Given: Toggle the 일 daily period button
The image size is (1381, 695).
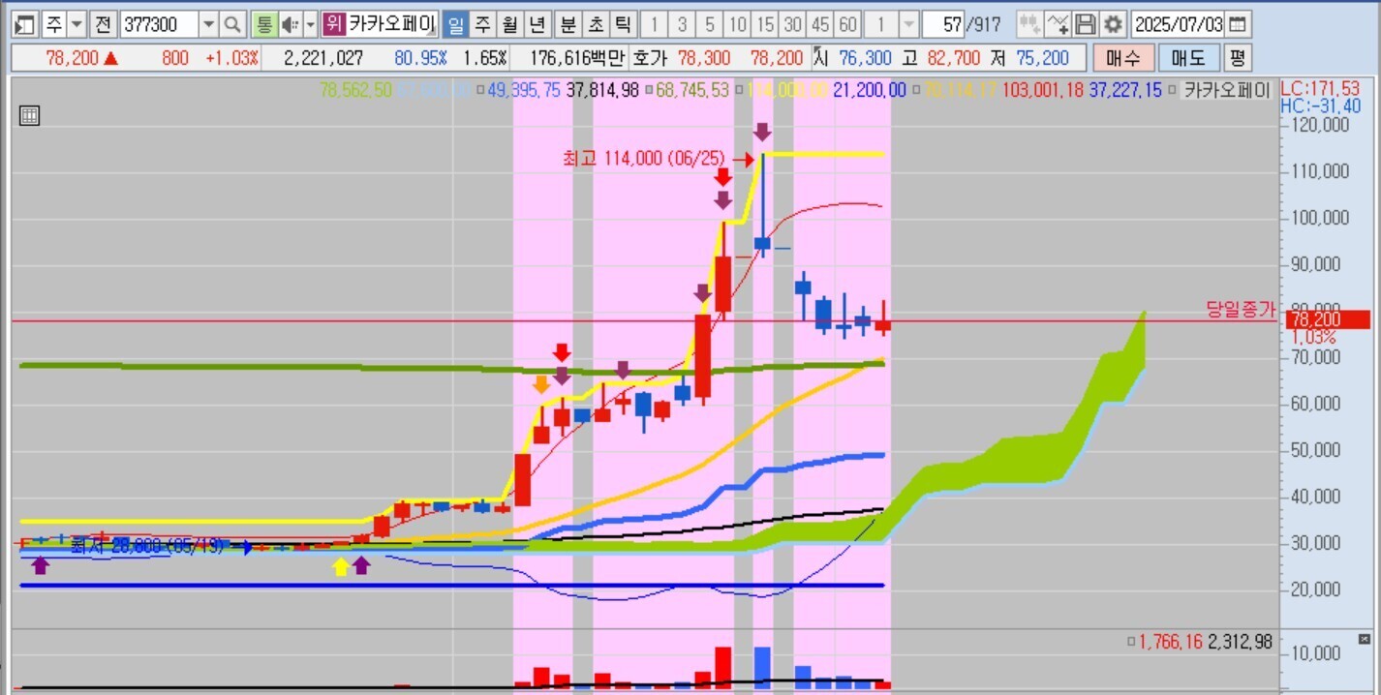Looking at the screenshot, I should pyautogui.click(x=455, y=24).
